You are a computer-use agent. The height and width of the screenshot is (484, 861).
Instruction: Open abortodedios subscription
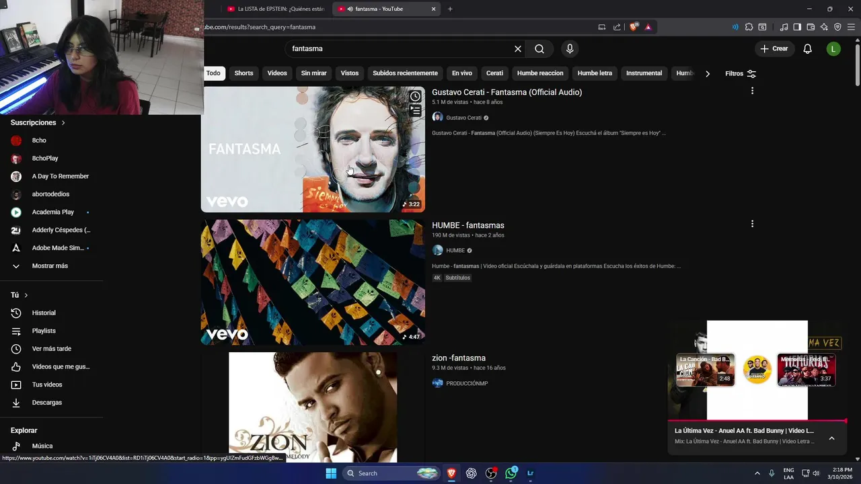52,194
